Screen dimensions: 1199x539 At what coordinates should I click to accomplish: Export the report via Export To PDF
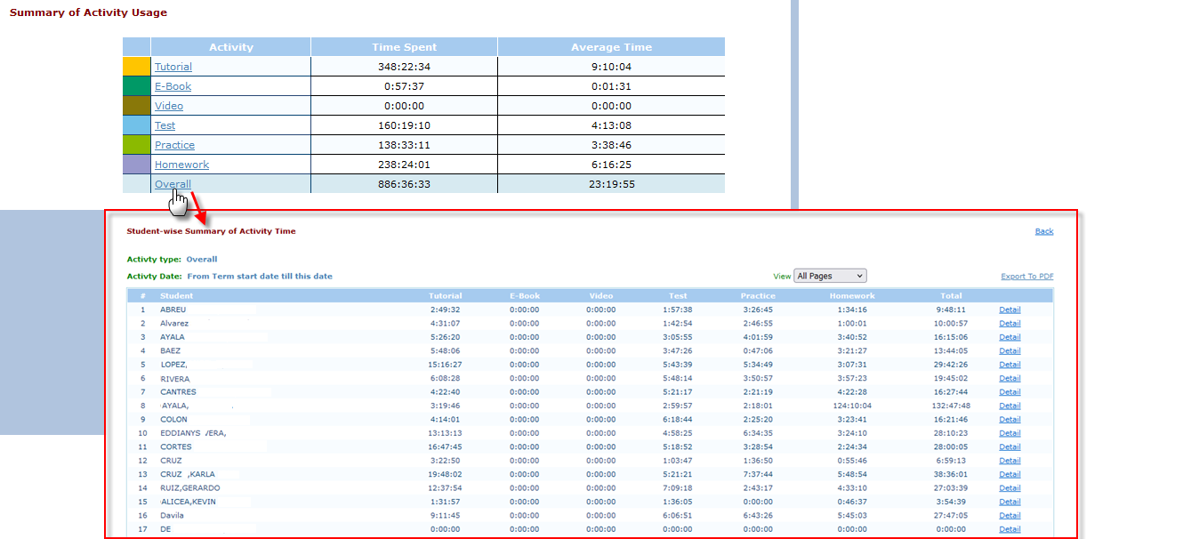point(1026,277)
